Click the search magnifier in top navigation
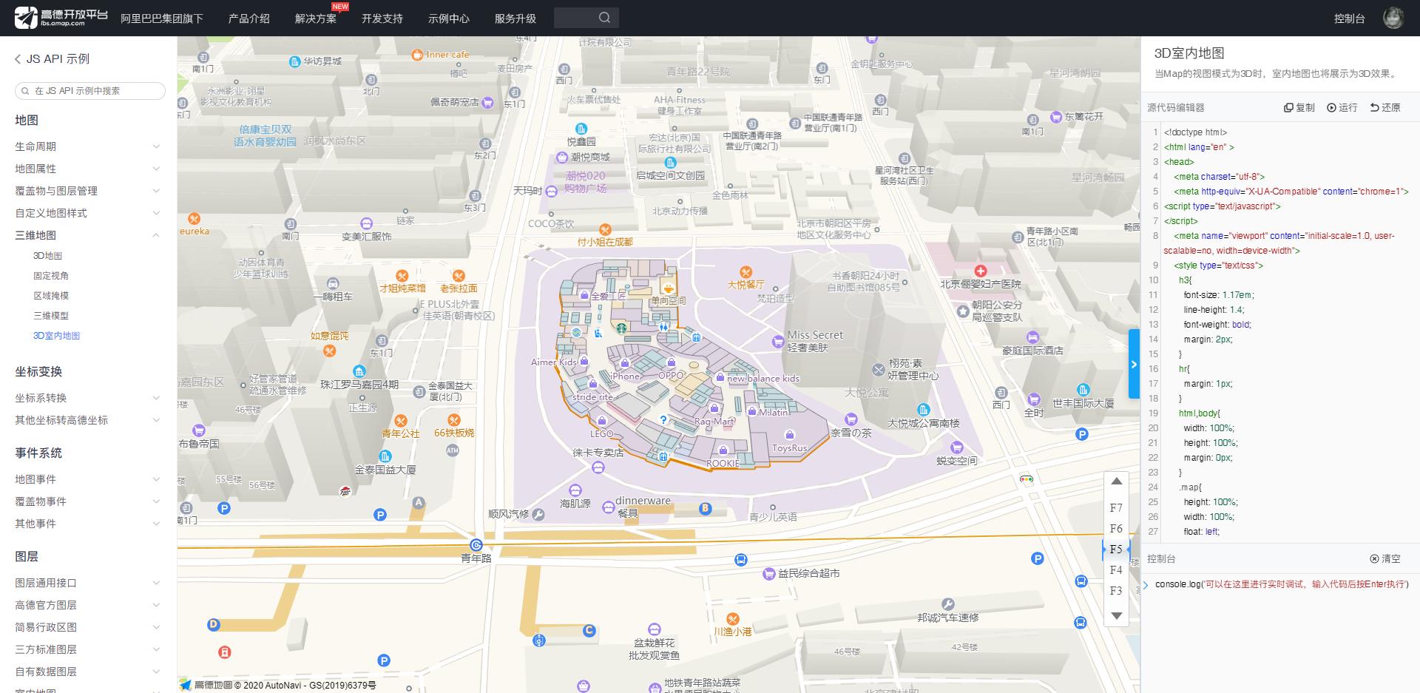Viewport: 1420px width, 693px height. pos(605,17)
